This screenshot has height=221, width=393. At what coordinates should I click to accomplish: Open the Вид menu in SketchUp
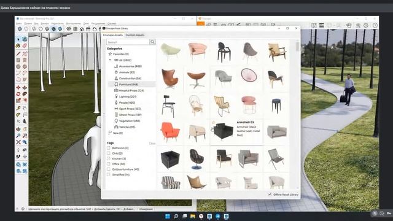pyautogui.click(x=36, y=23)
